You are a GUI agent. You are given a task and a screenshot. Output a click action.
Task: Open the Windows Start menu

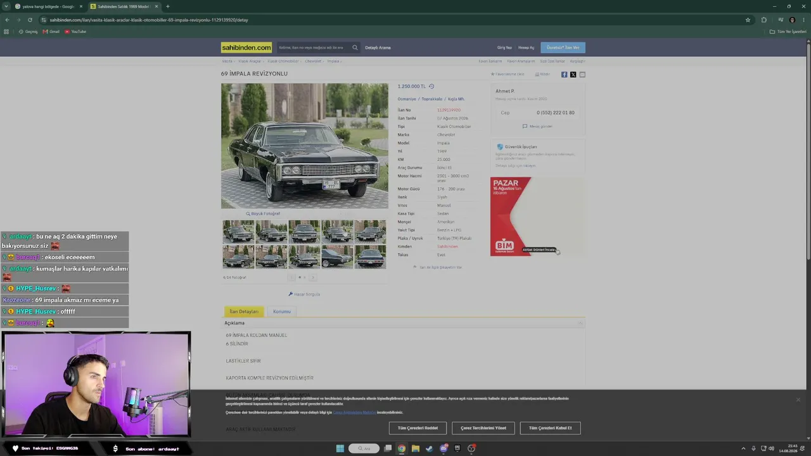click(x=340, y=448)
